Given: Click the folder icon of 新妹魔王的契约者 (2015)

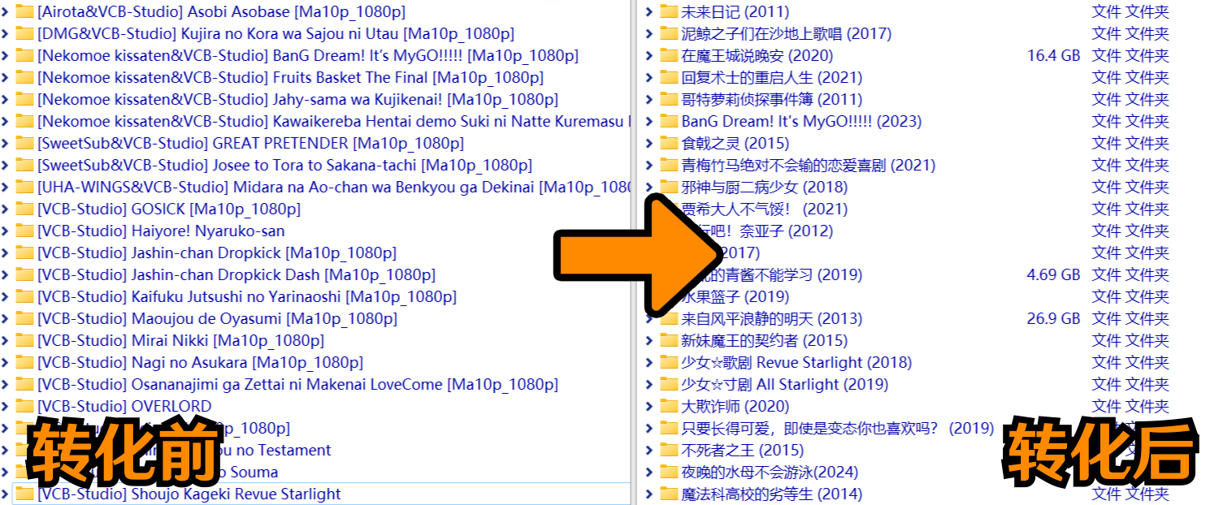Looking at the screenshot, I should click(669, 341).
